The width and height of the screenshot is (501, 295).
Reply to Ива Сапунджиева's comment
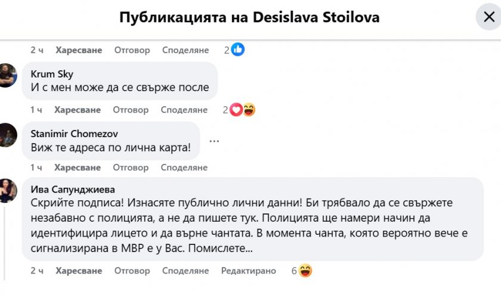[x=132, y=271]
